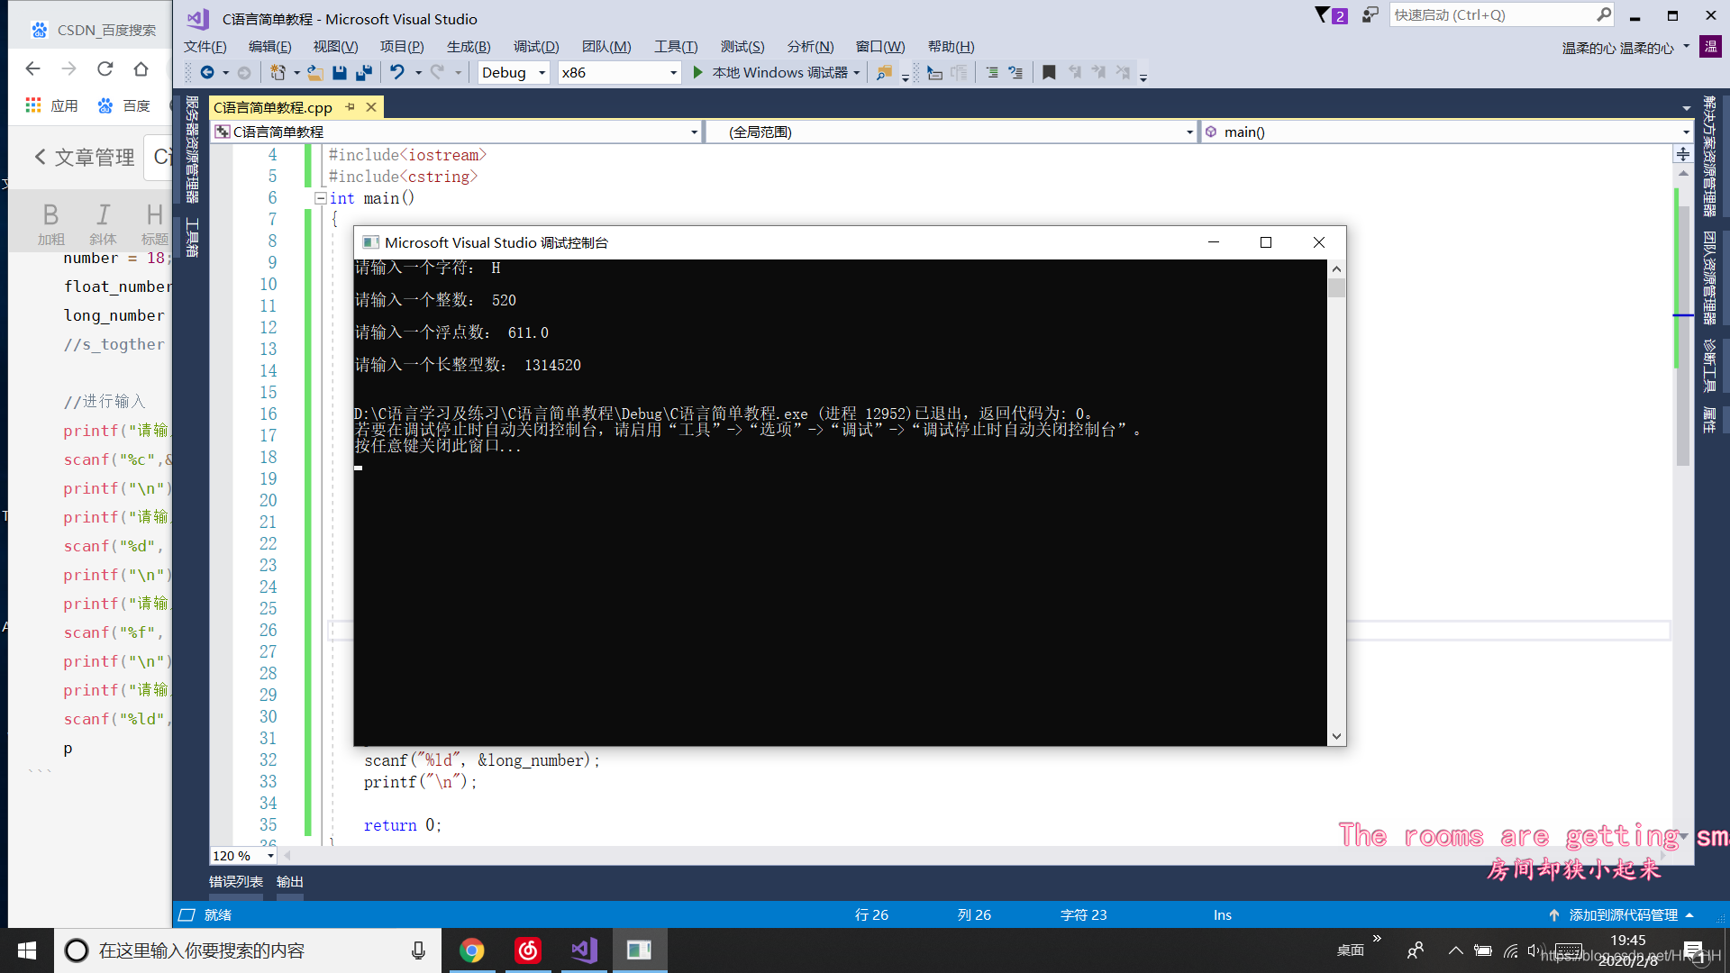Expand the debugger target dropdown arrow
The height and width of the screenshot is (973, 1730).
tap(856, 72)
